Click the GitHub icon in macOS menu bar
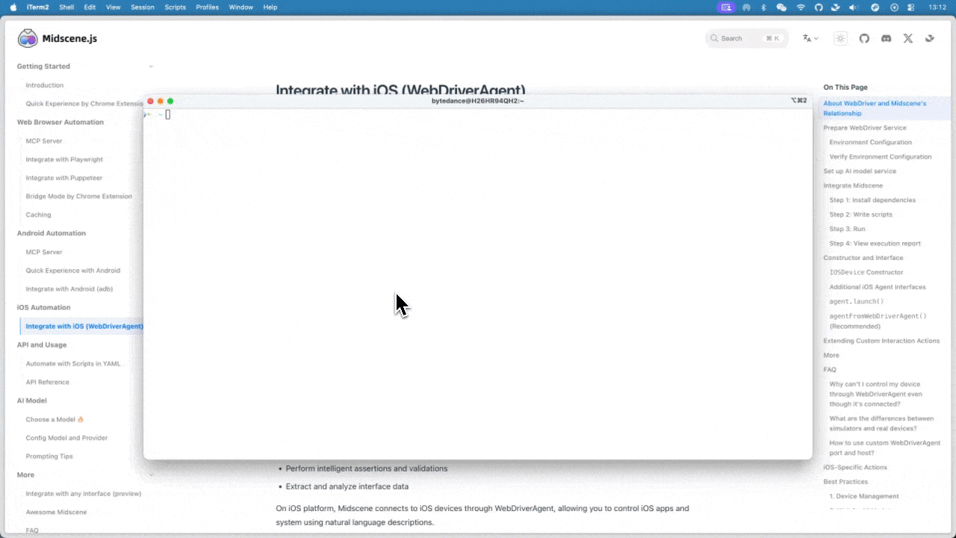956x538 pixels. [x=819, y=7]
